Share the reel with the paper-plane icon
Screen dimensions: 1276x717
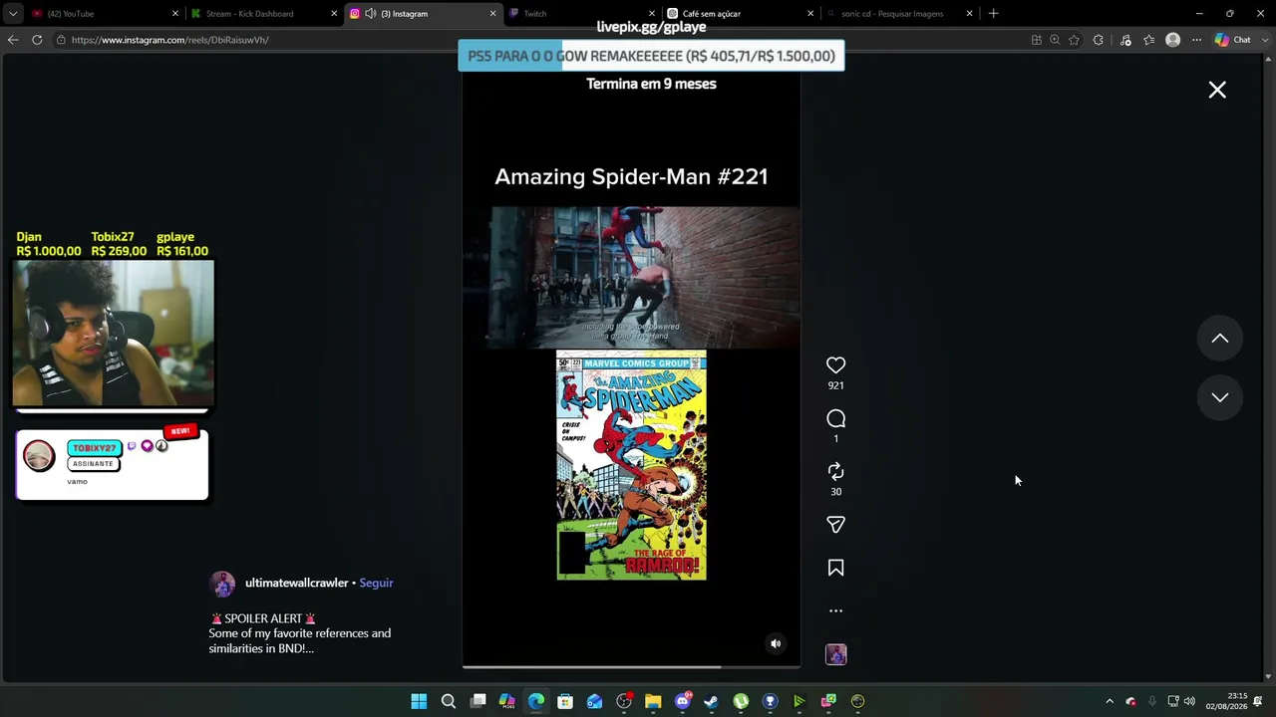[835, 525]
